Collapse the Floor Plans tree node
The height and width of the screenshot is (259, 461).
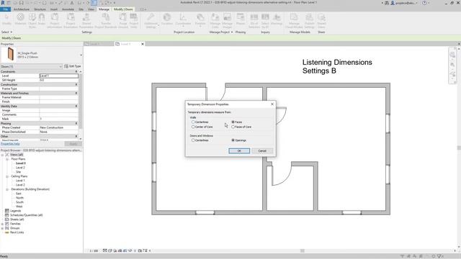(x=7, y=159)
